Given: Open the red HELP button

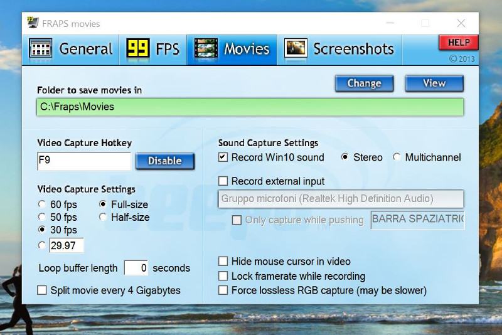Looking at the screenshot, I should 459,43.
